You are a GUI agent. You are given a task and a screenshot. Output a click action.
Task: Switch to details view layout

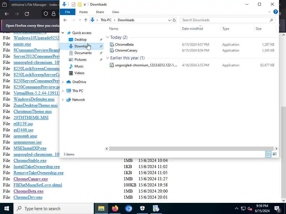coord(268,154)
